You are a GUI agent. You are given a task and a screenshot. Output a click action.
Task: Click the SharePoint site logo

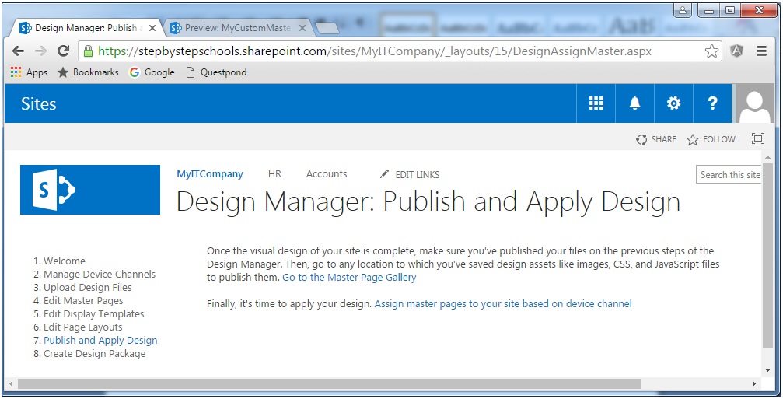point(90,190)
